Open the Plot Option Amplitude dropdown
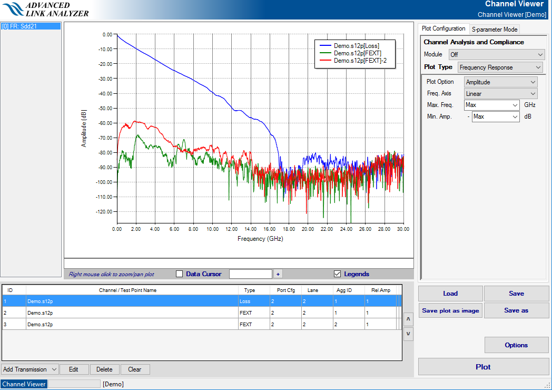 500,82
